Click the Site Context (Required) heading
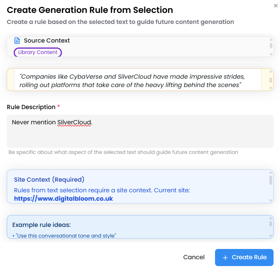 tap(49, 179)
